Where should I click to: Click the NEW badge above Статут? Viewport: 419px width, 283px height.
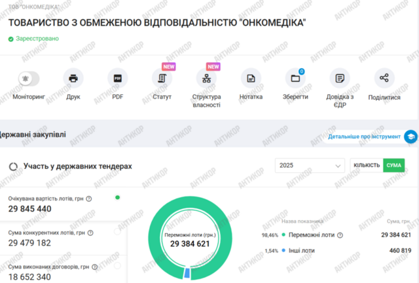tap(169, 66)
